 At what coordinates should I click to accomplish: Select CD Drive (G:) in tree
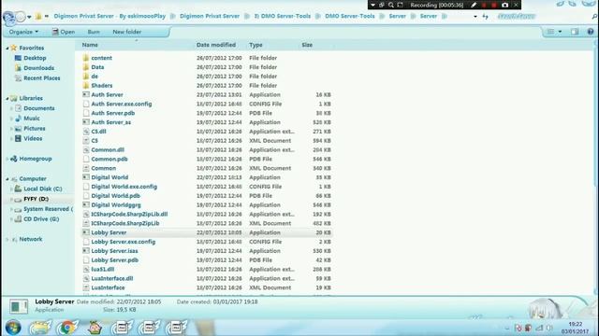click(x=41, y=219)
